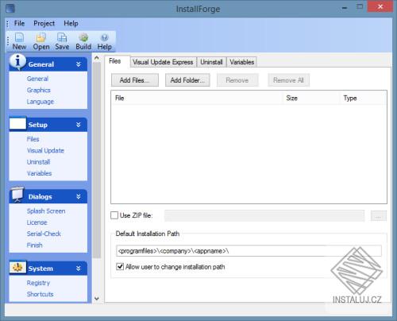Image resolution: width=397 pixels, height=321 pixels.
Task: Open a project with the Open icon
Action: coord(41,37)
